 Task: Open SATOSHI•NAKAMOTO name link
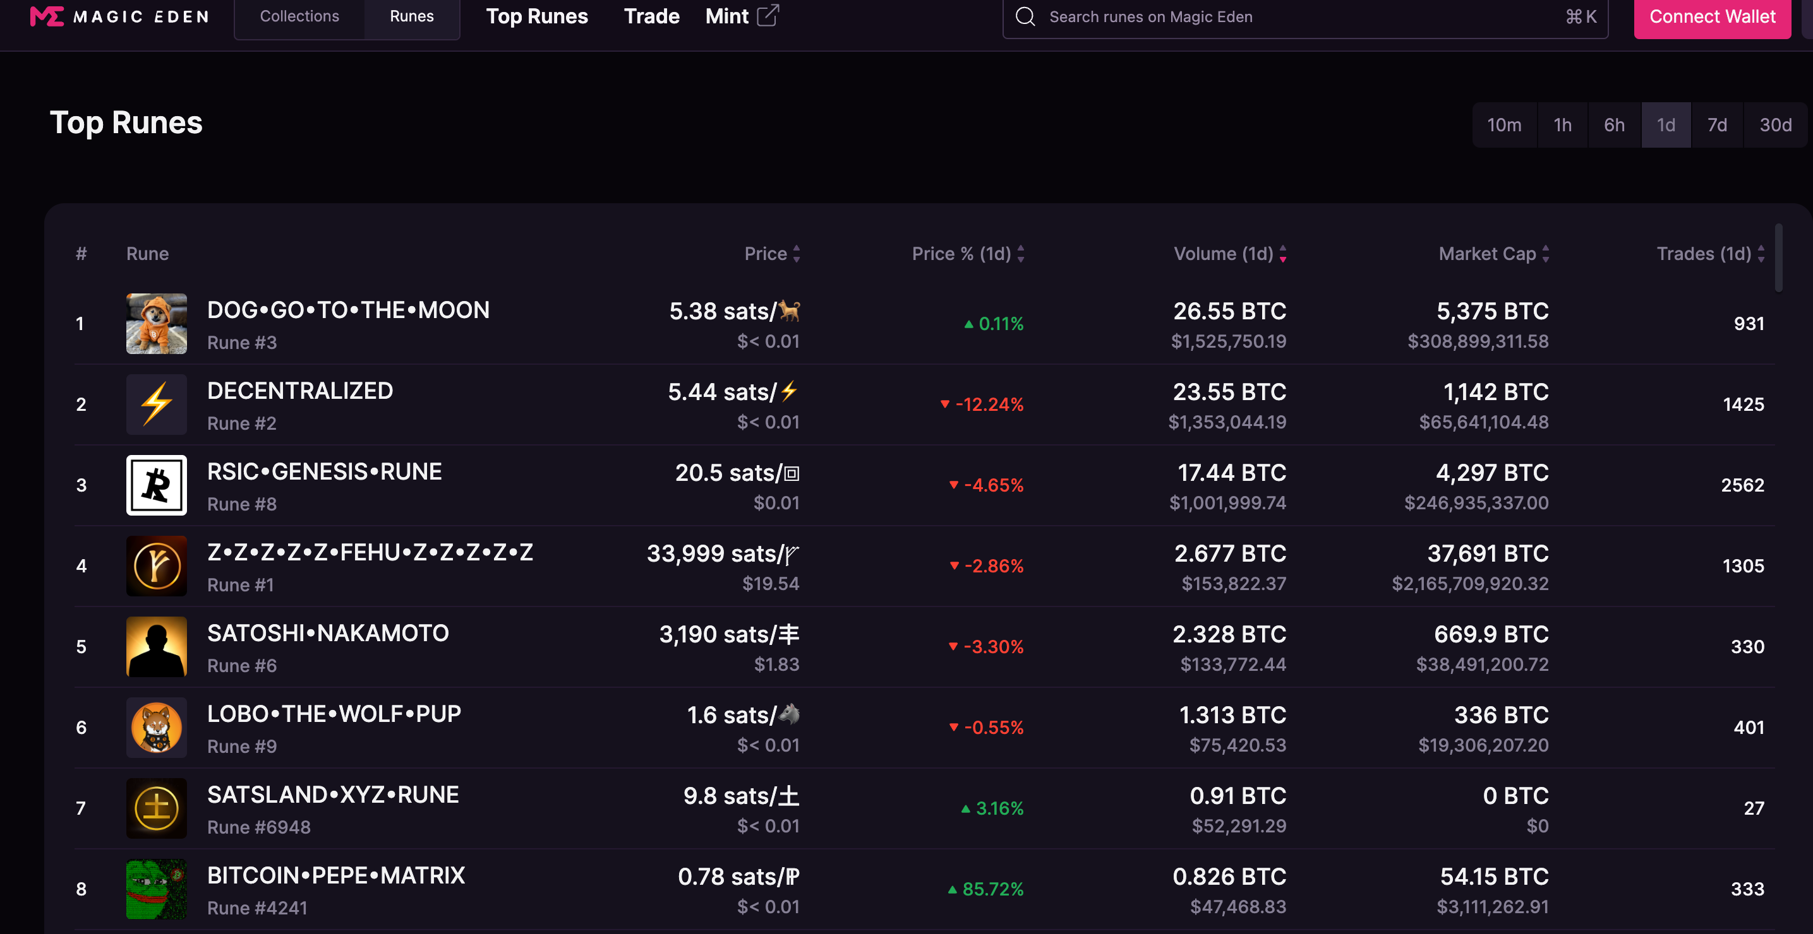(x=328, y=634)
